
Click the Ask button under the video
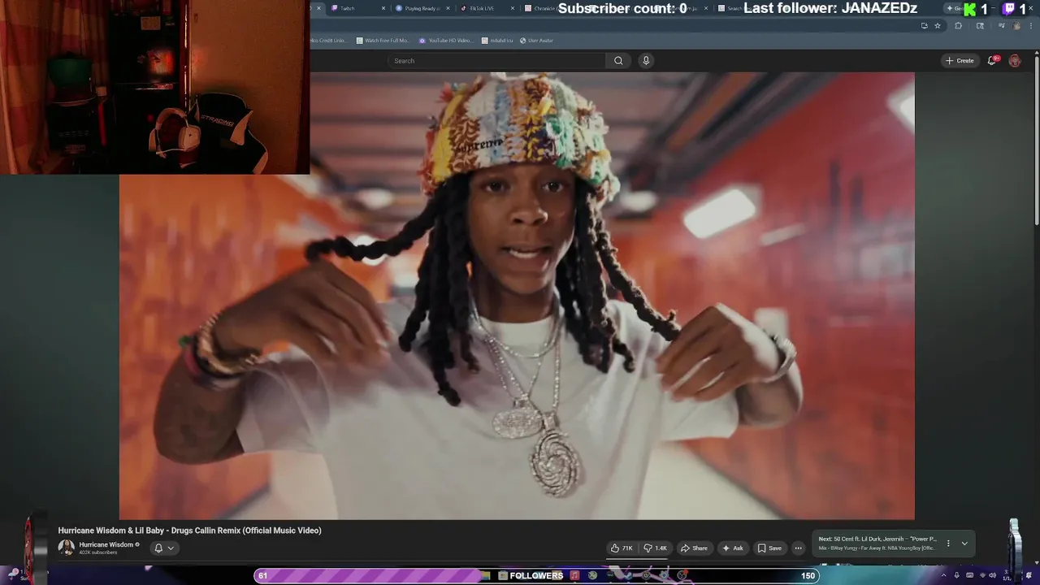[x=732, y=548]
